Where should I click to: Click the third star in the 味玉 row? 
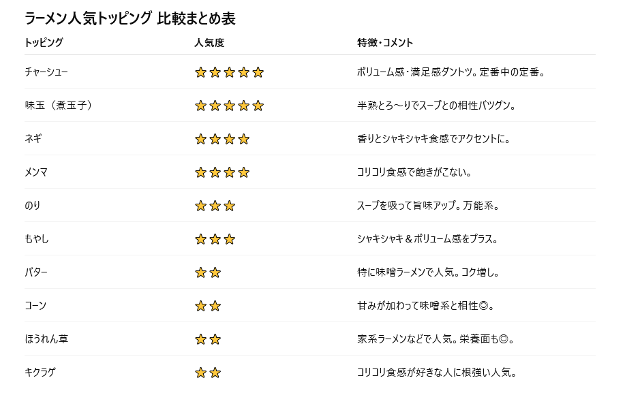point(229,106)
